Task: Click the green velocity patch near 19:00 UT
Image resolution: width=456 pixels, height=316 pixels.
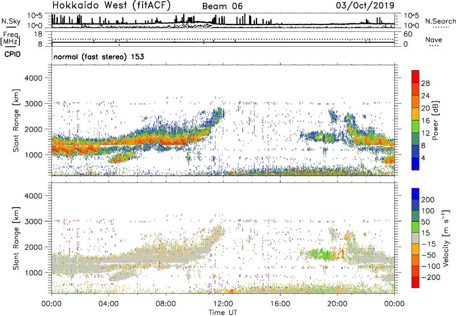Action: tap(321, 254)
